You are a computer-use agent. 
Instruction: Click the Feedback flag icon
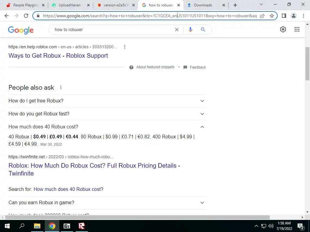185,67
